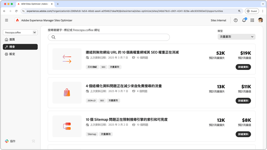267x150 pixels.
Task: Open the 類型 filter dropdown showing 流量贏取
Action: click(236, 37)
